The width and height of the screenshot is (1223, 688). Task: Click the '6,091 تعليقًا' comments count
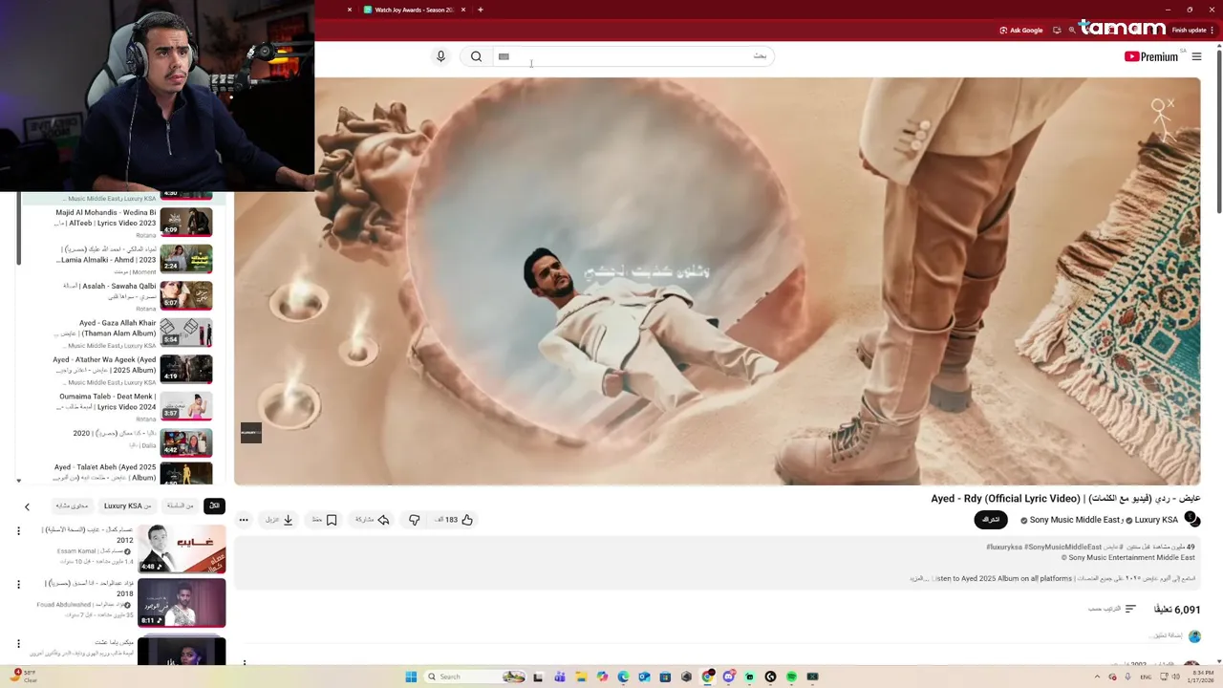pyautogui.click(x=1177, y=610)
